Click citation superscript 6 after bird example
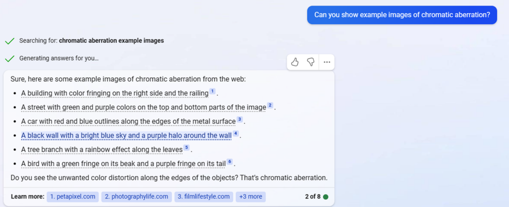 (229, 162)
